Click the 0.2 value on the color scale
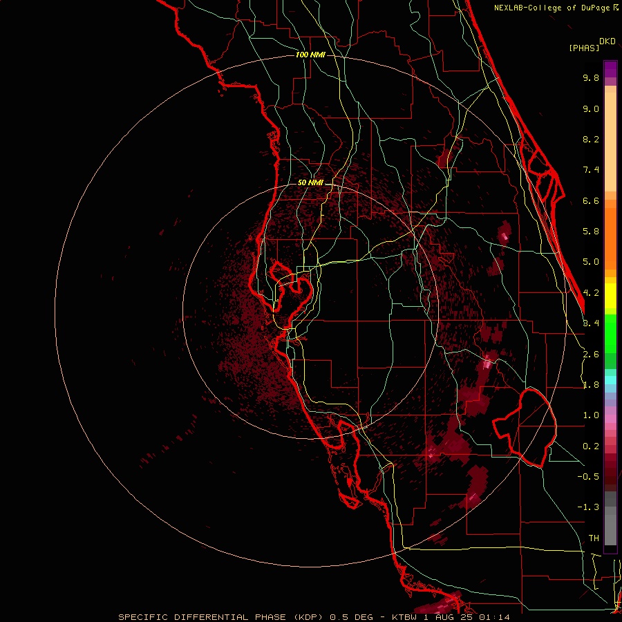The height and width of the screenshot is (622, 622). tap(591, 446)
